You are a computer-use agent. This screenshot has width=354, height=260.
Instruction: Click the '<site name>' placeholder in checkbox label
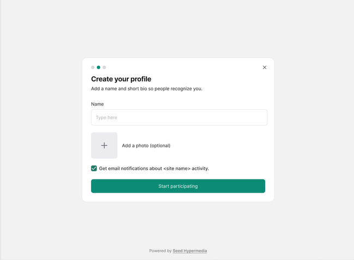[x=176, y=169]
